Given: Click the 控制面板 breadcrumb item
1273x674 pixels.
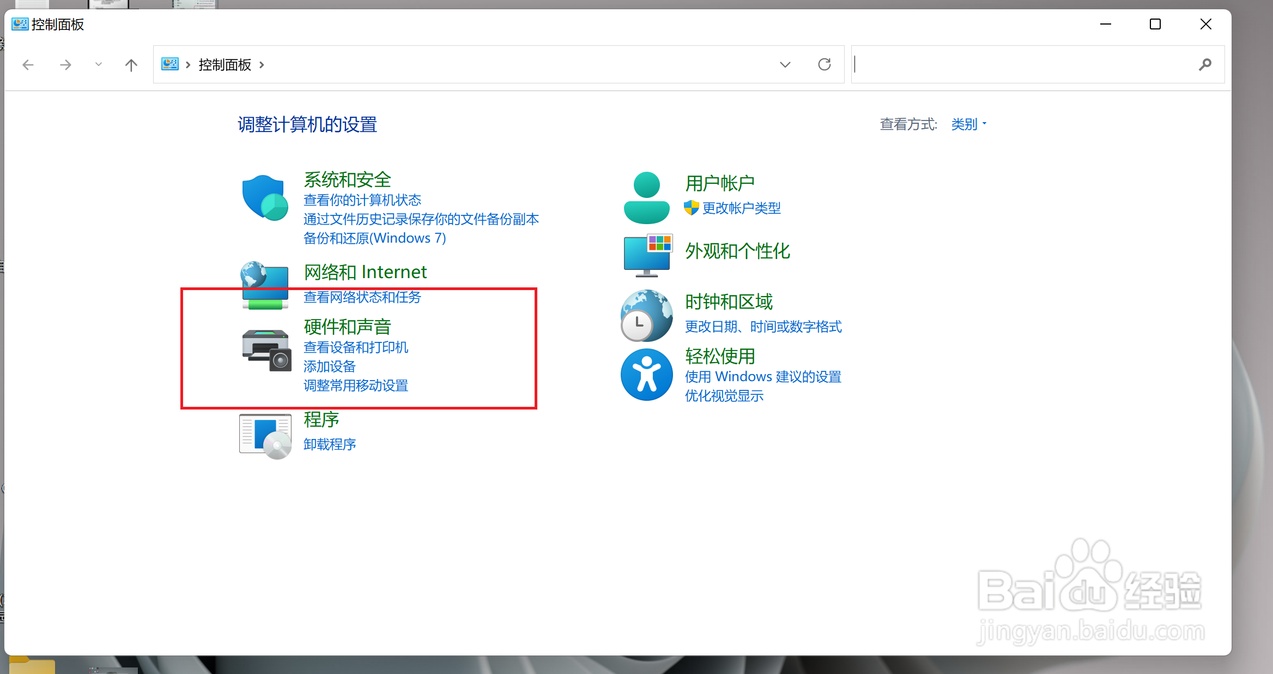Looking at the screenshot, I should (225, 64).
